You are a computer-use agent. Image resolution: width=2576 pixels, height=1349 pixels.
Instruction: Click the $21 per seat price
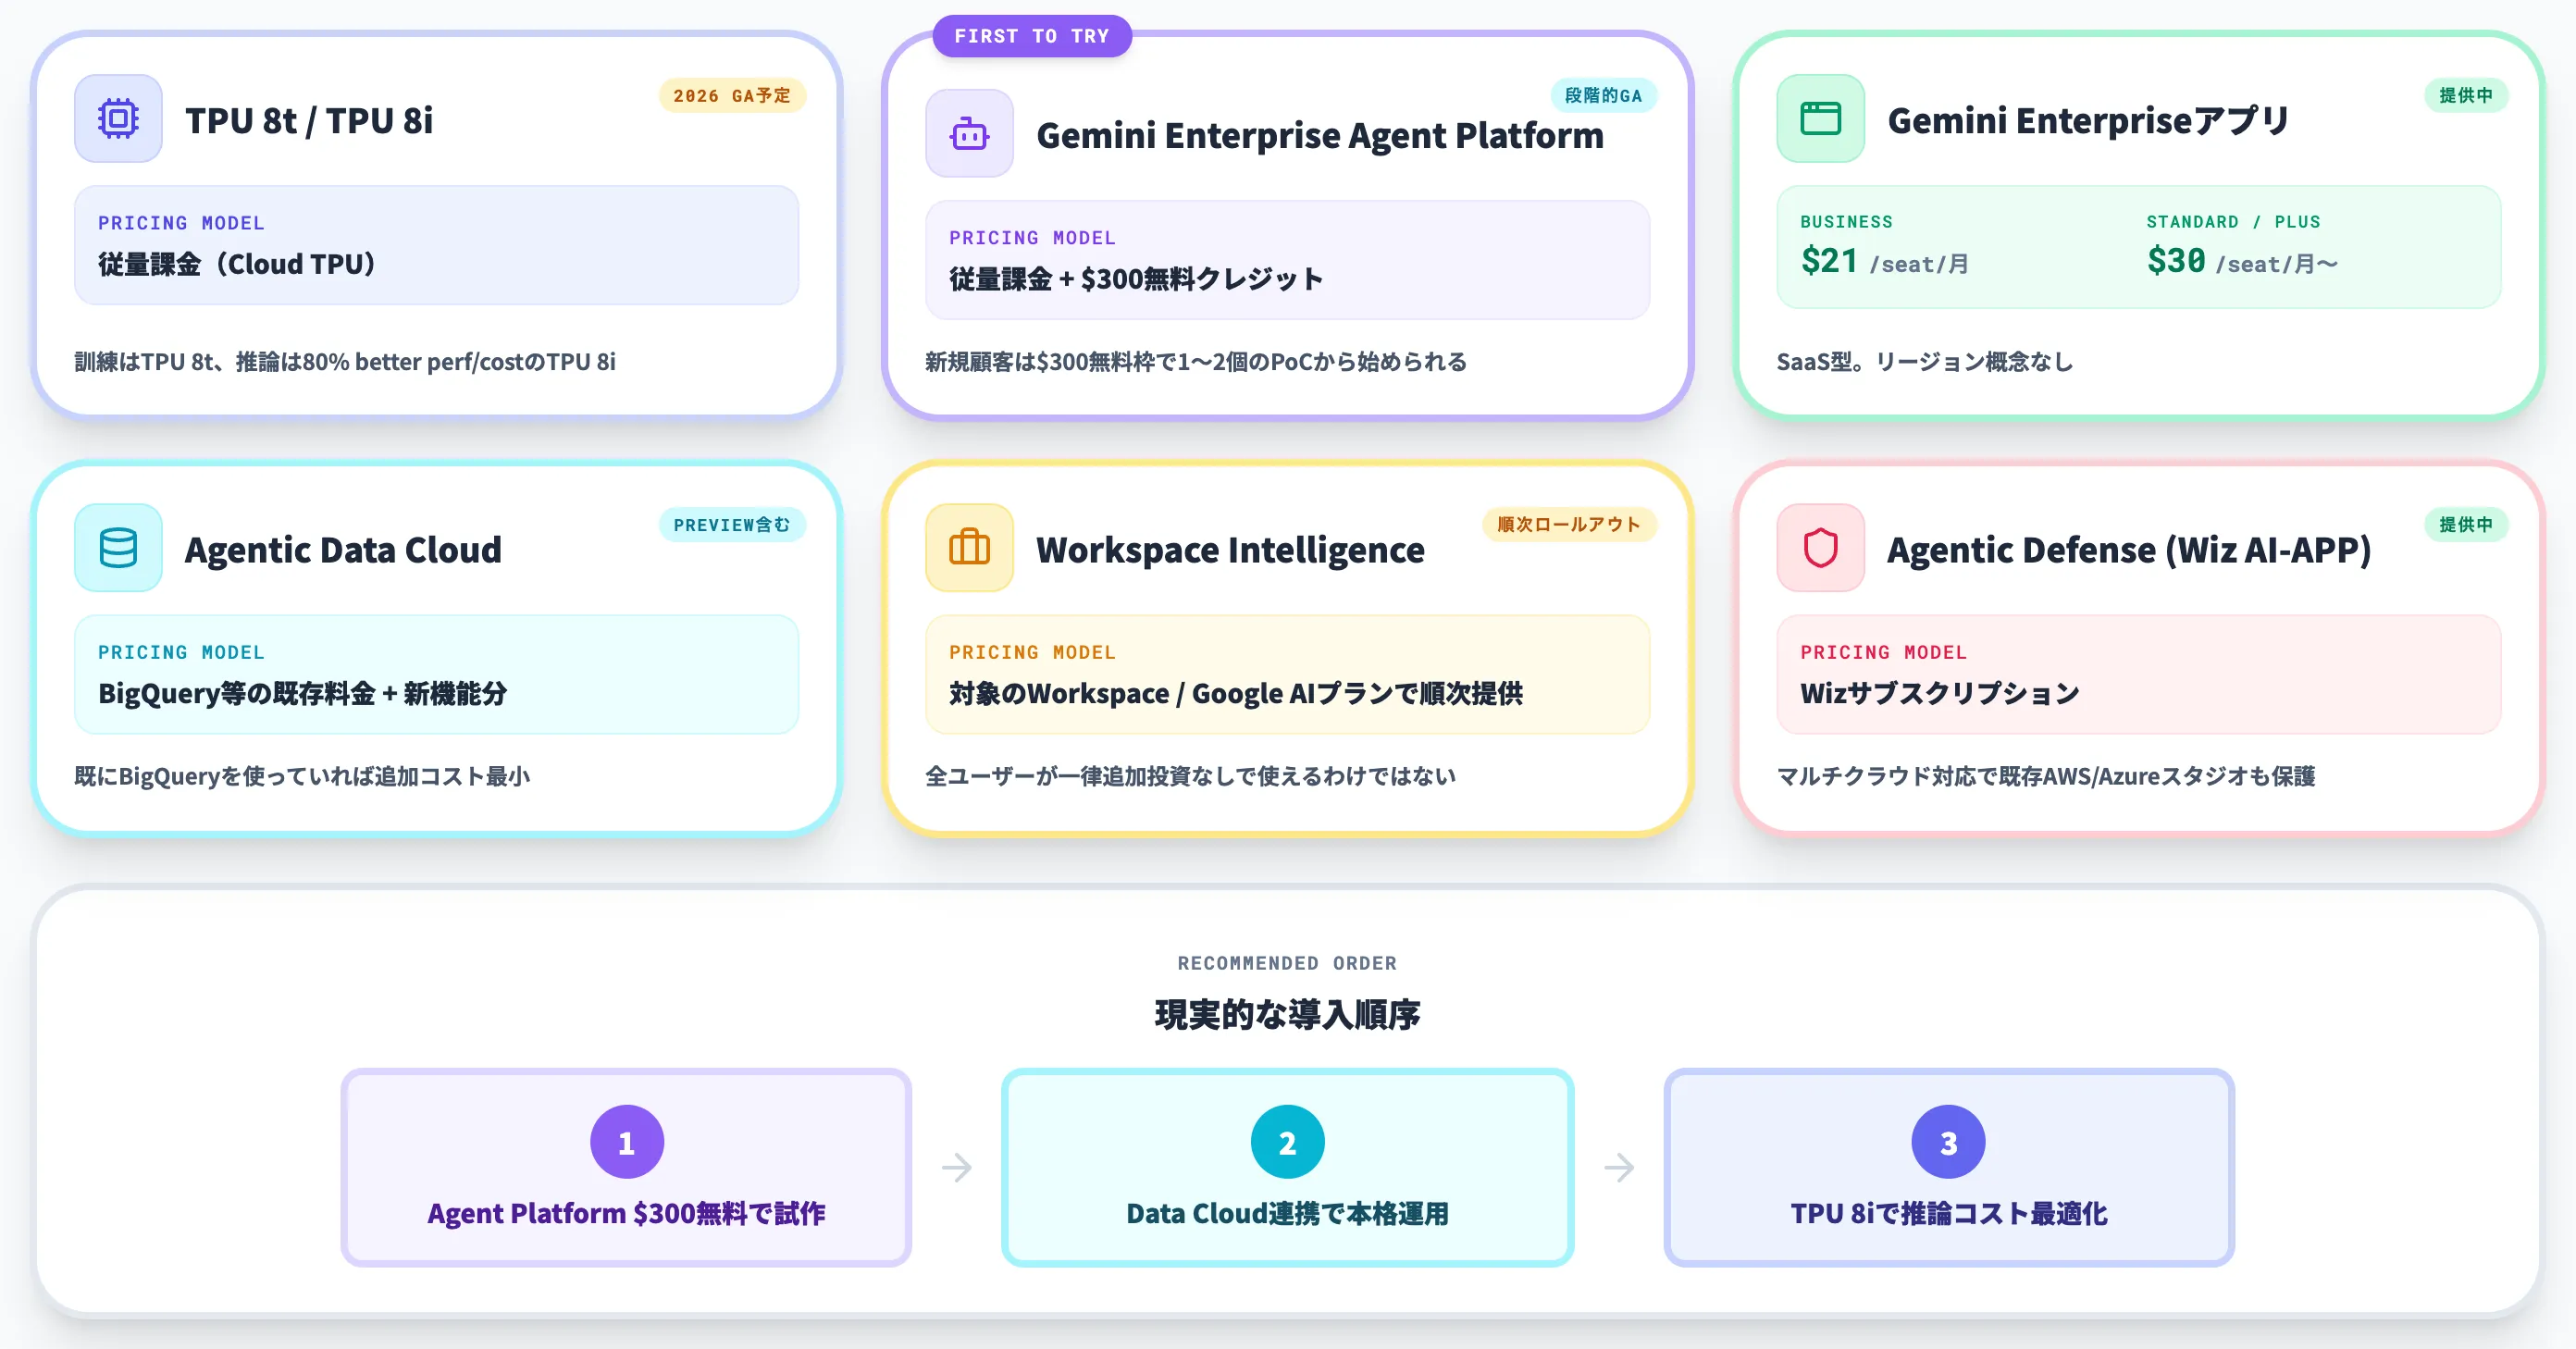(x=1828, y=262)
